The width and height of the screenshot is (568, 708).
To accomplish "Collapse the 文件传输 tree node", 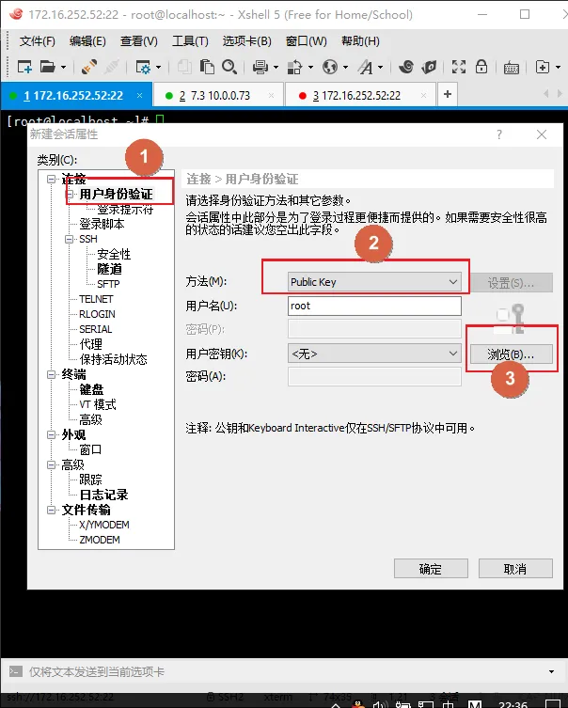I will (x=52, y=510).
